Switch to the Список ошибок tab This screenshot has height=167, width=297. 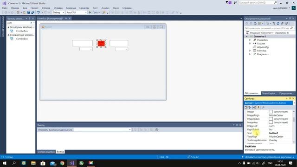[x=46, y=152]
